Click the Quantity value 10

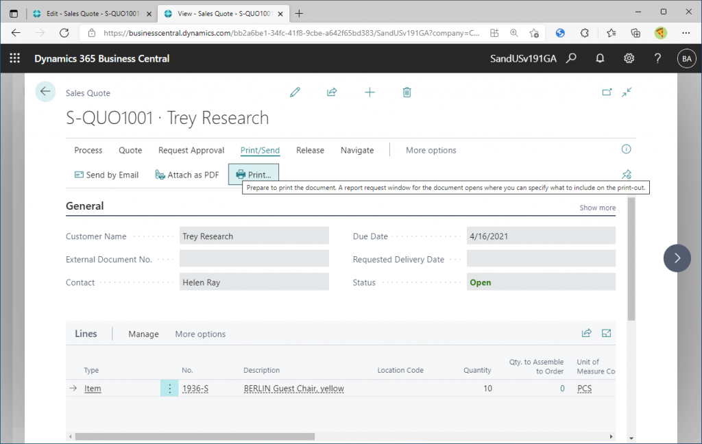tap(487, 388)
